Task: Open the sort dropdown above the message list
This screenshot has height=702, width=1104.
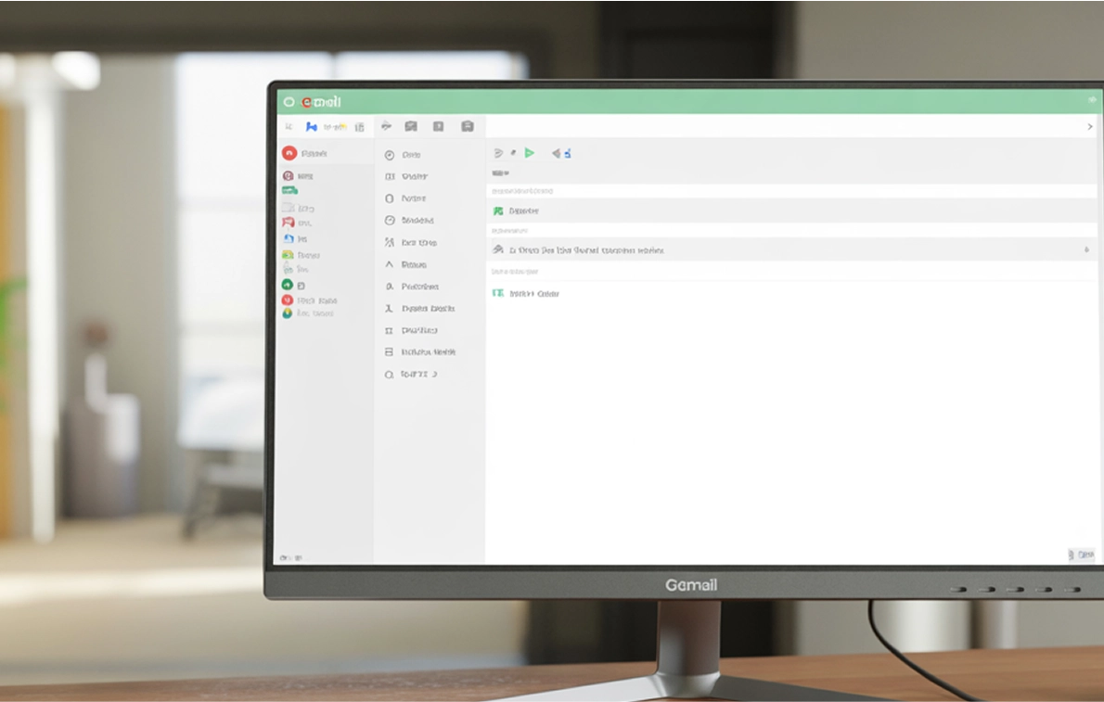Action: [x=499, y=172]
